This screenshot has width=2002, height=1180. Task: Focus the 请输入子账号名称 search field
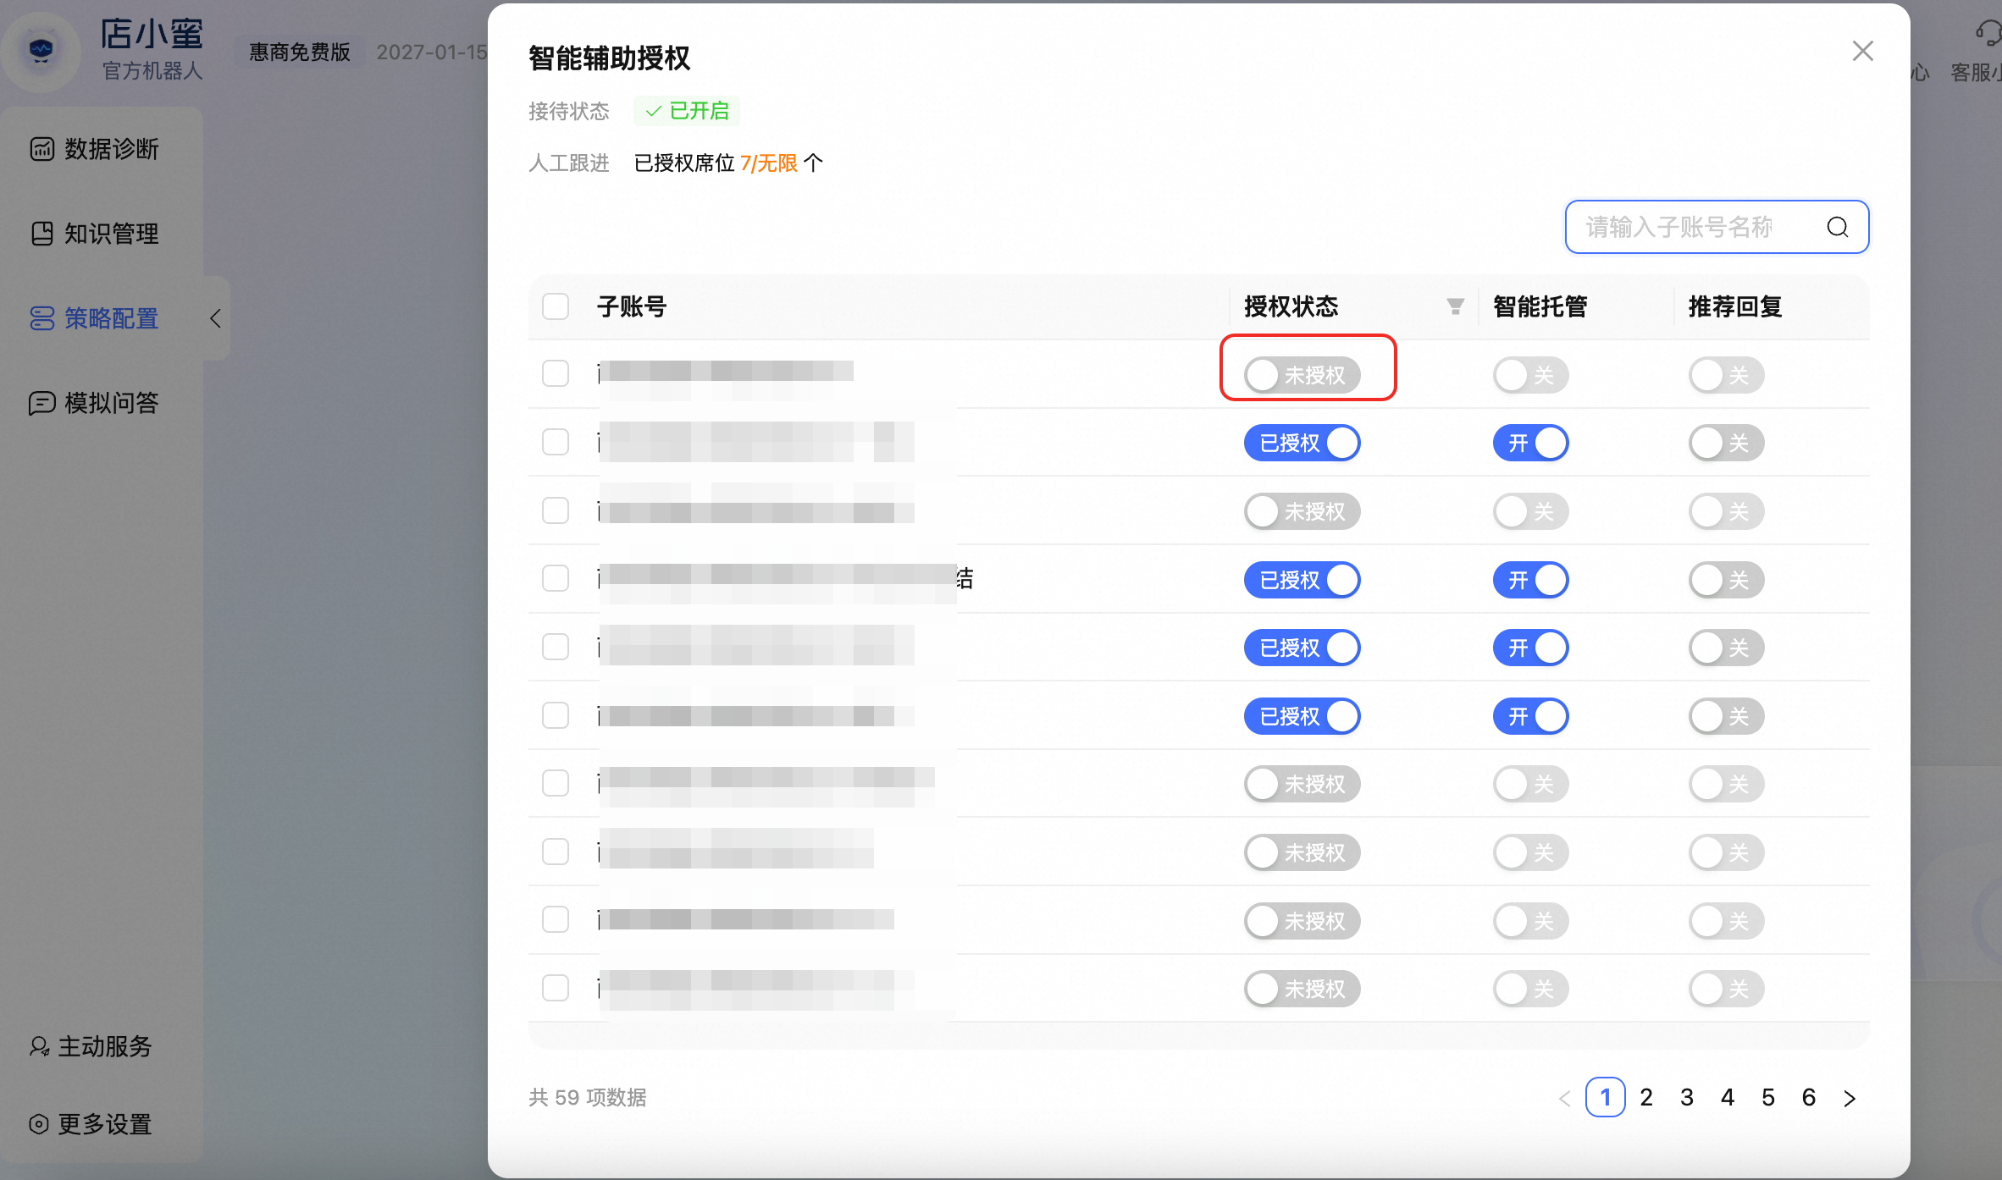[x=1717, y=227]
